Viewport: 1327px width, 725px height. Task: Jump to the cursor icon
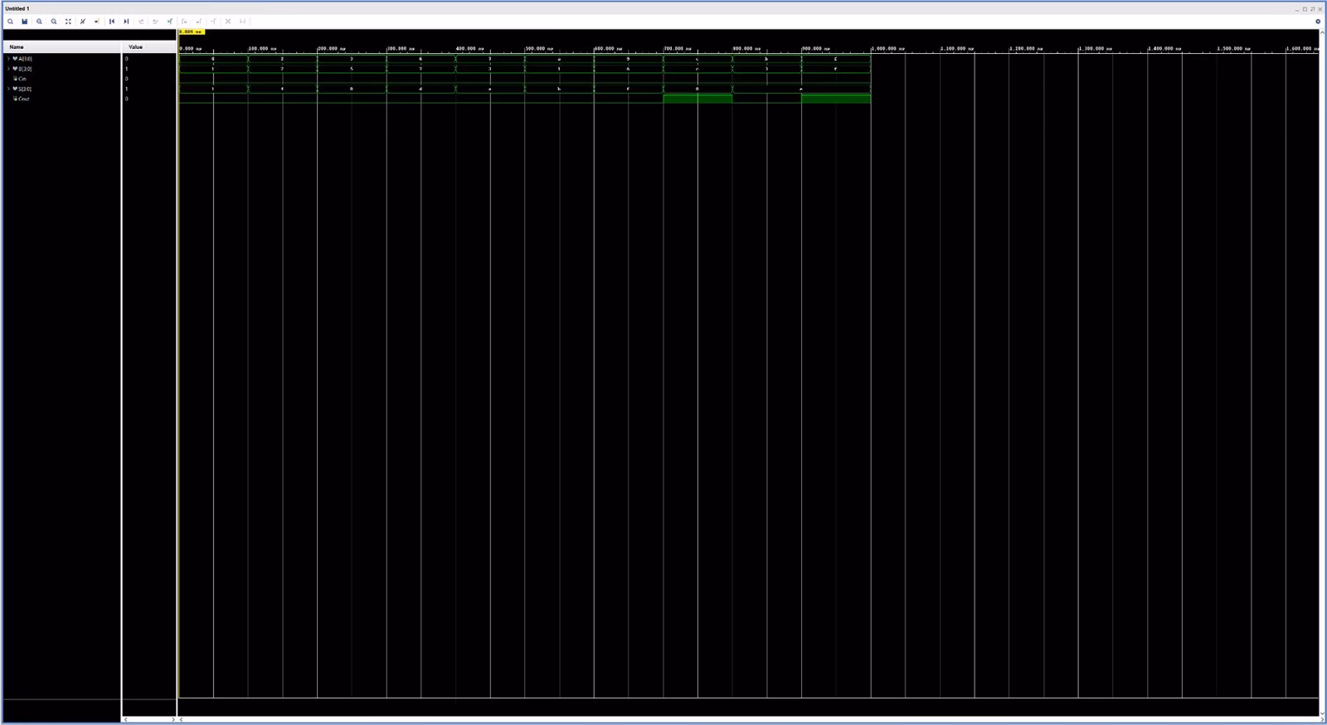click(83, 22)
